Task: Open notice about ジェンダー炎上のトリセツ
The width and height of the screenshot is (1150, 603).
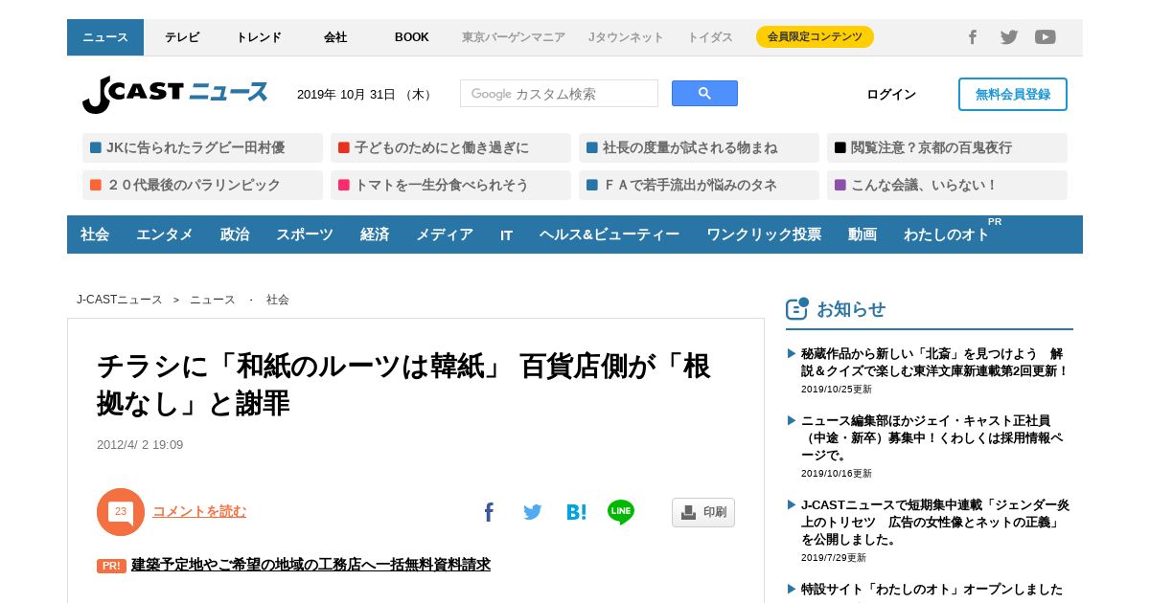Action: [x=935, y=522]
